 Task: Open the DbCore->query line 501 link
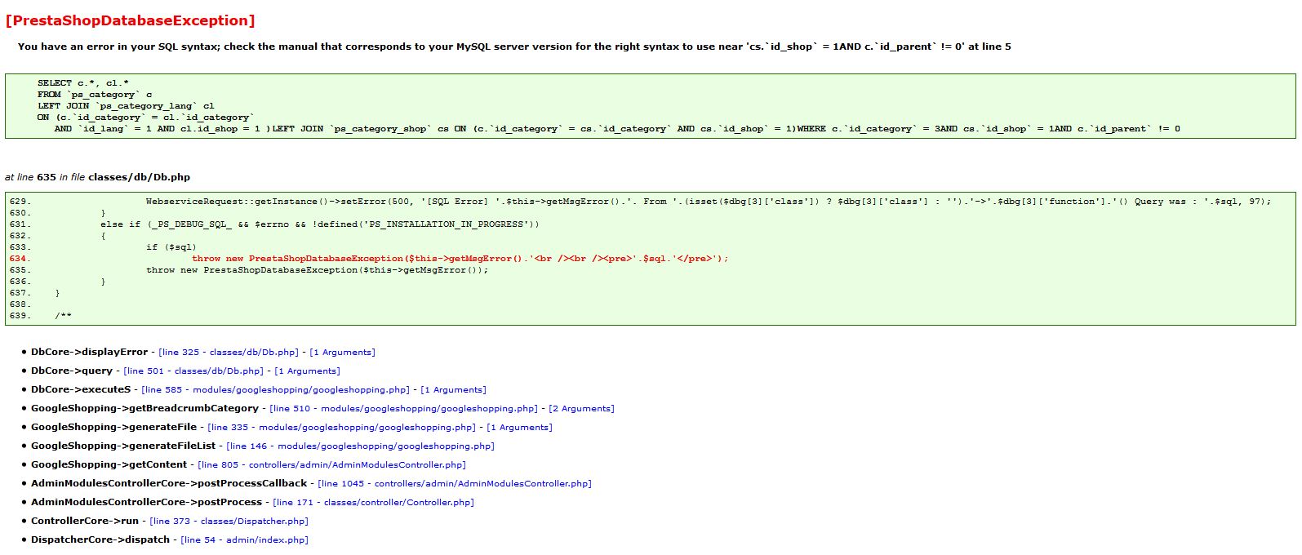tap(193, 371)
